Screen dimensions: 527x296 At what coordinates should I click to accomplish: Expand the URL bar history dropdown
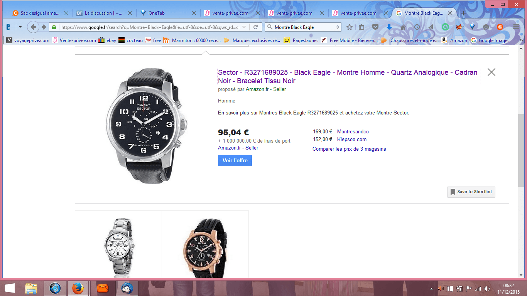(244, 27)
